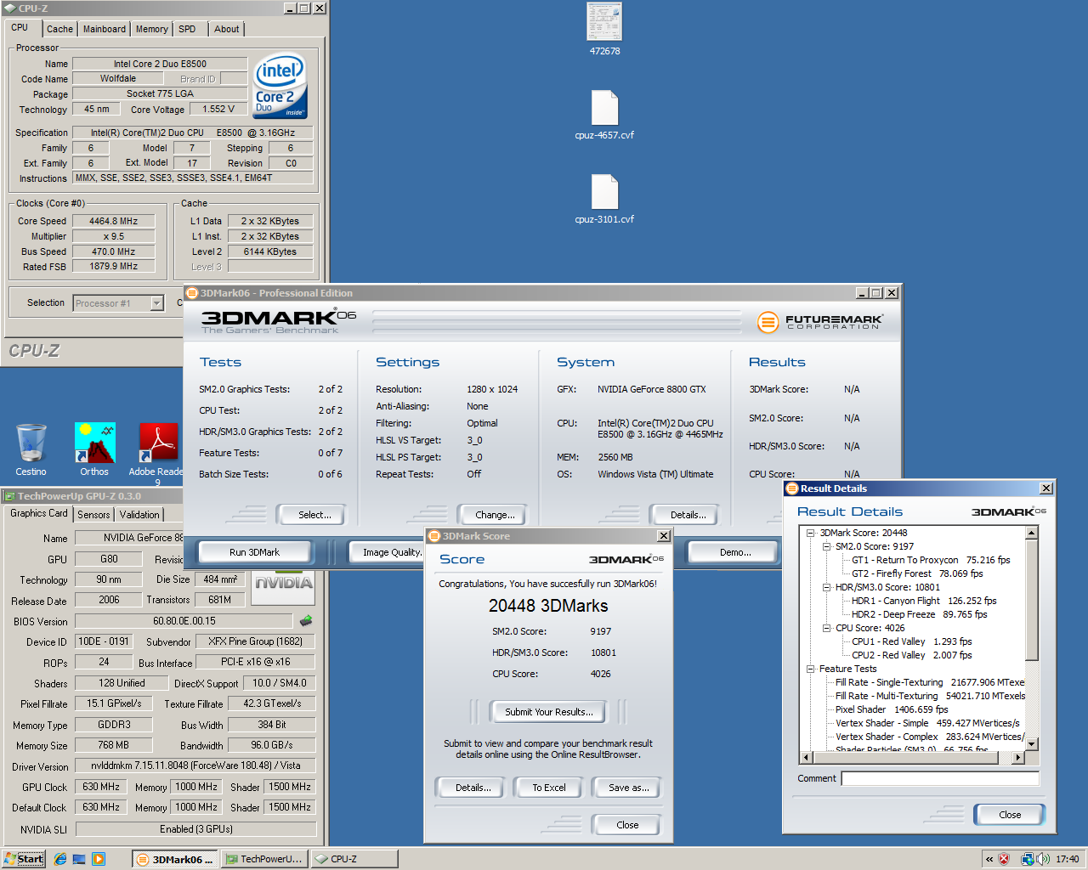Click the Start button

point(24,859)
